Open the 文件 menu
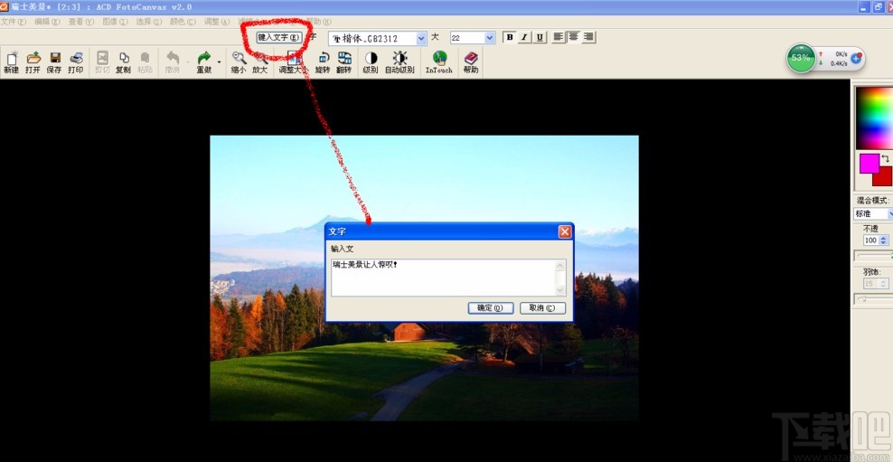This screenshot has height=462, width=893. (13, 22)
